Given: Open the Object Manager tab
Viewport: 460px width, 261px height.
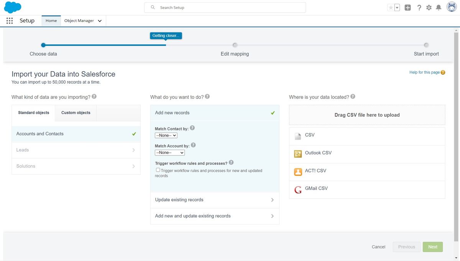Looking at the screenshot, I should (x=79, y=21).
